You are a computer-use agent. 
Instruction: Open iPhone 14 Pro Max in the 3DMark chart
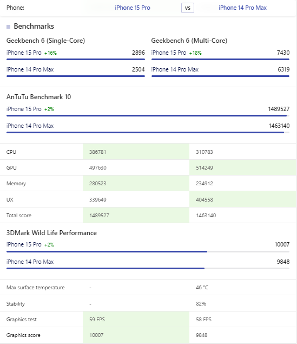[x=30, y=262]
